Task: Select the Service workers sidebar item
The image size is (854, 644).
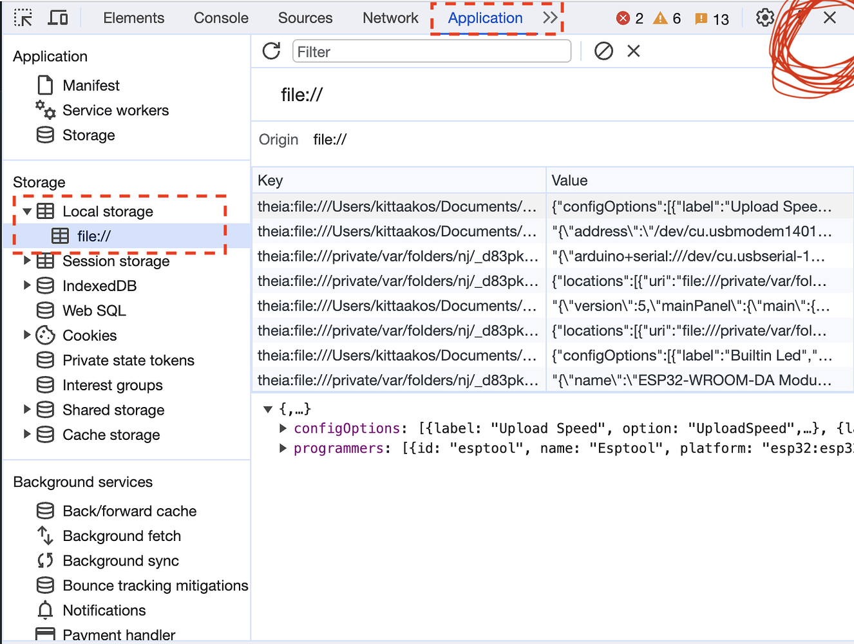Action: (x=116, y=110)
